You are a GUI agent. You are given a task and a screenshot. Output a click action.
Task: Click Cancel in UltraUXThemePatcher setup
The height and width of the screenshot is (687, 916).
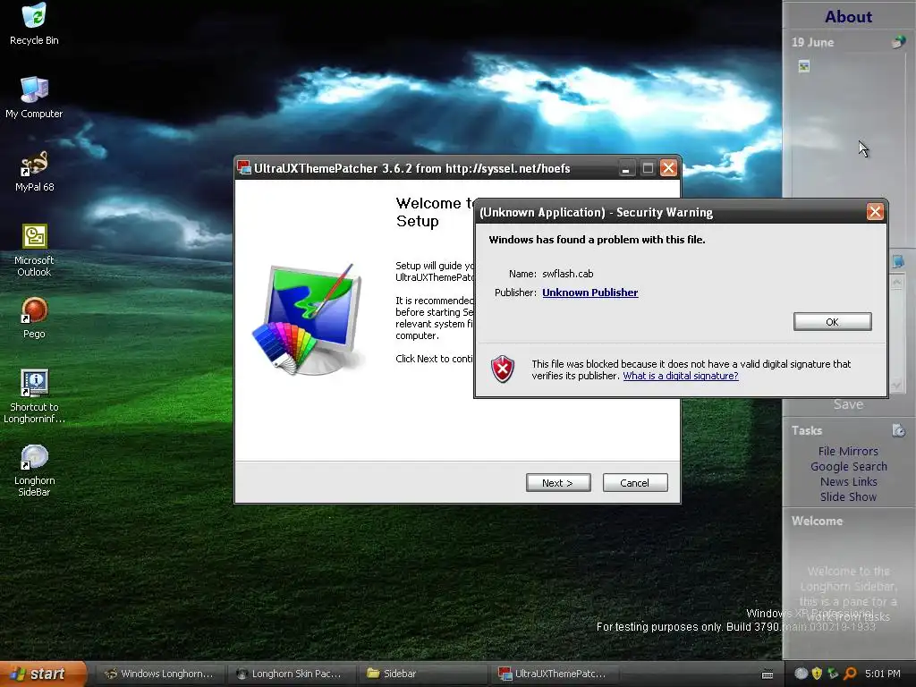(x=635, y=482)
